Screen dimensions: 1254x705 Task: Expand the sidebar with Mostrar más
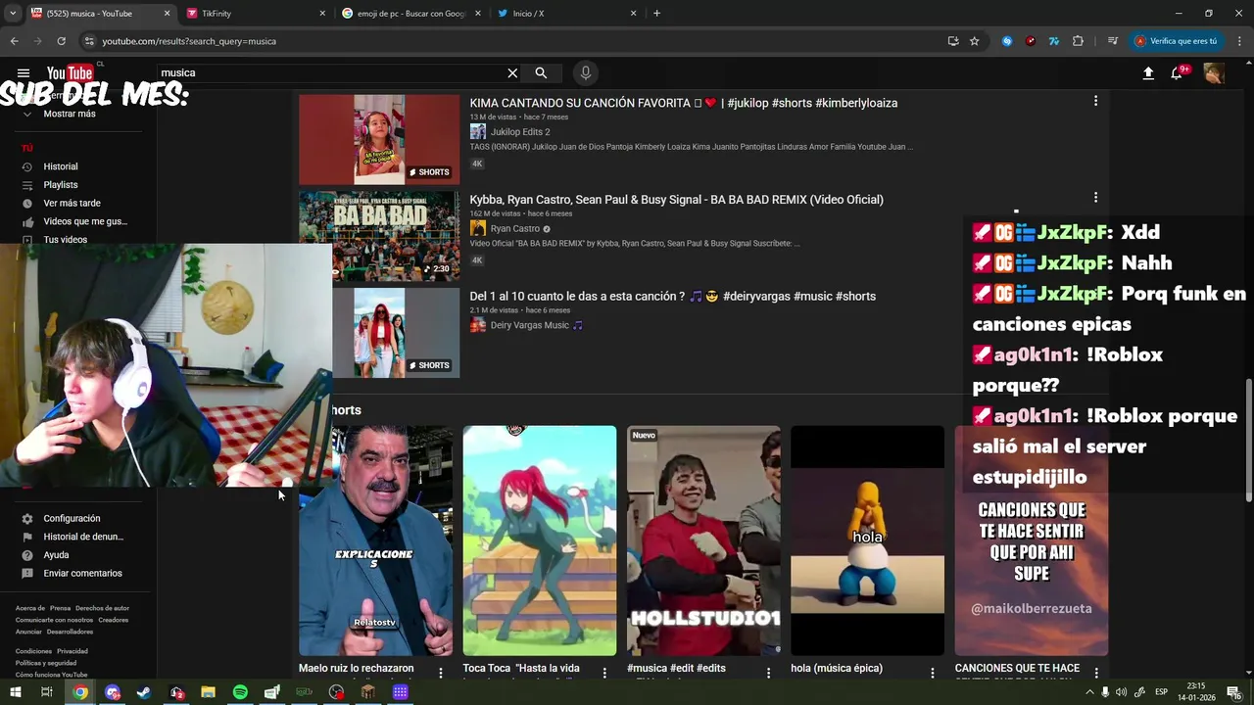tap(69, 114)
